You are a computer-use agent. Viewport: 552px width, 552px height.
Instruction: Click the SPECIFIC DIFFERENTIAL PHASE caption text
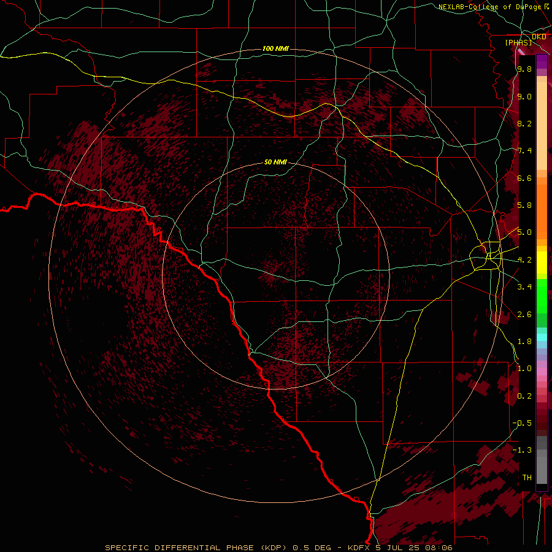(179, 548)
